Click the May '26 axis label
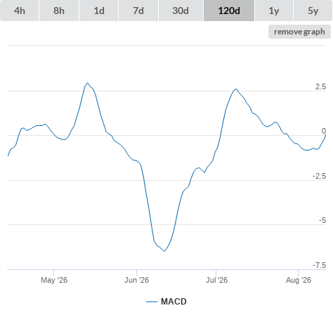Image resolution: width=333 pixels, height=320 pixels. (54, 280)
